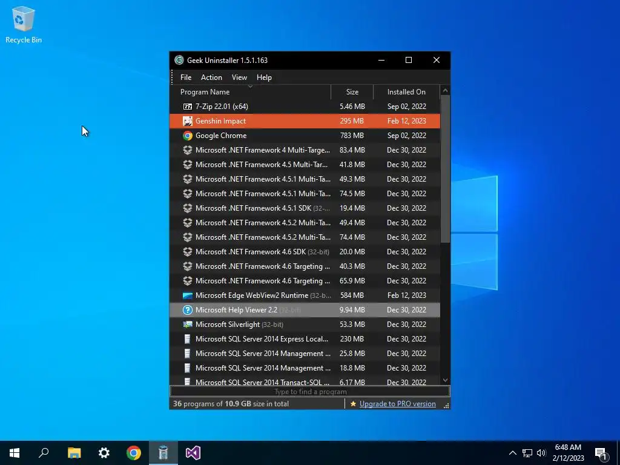The image size is (620, 465).
Task: Open File Explorer from the taskbar
Action: pos(74,453)
